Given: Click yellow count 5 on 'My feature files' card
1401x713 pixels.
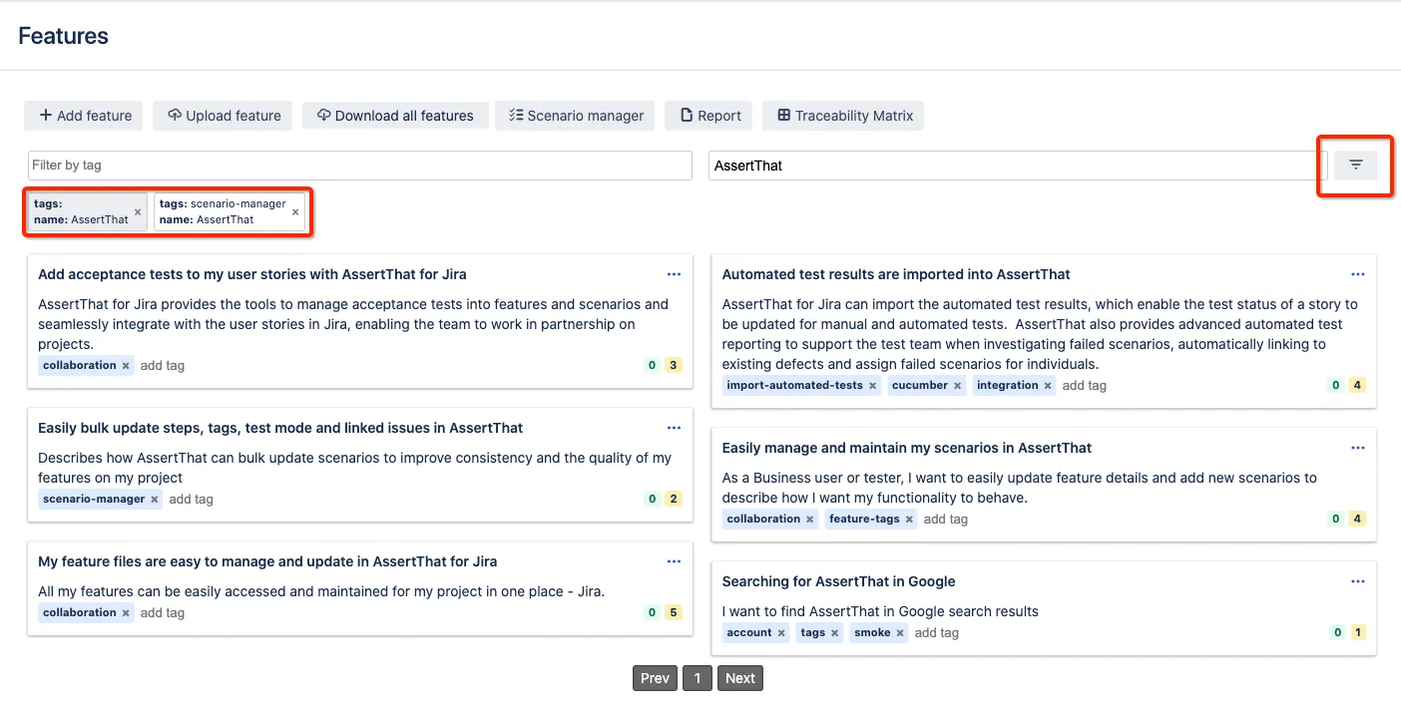Looking at the screenshot, I should [674, 613].
